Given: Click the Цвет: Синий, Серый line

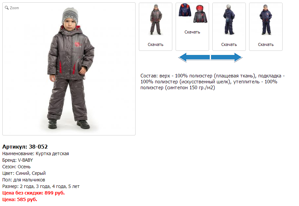Looking at the screenshot, I should 24,173.
